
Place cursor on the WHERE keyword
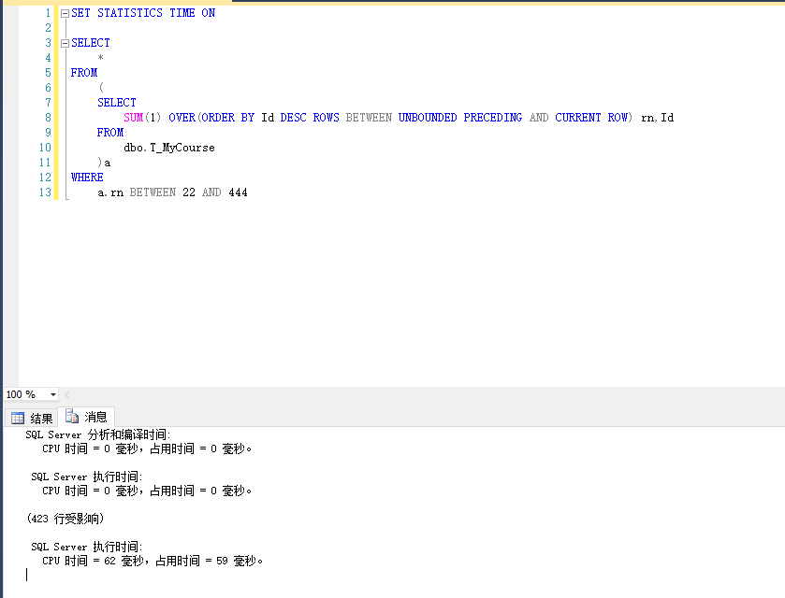tap(87, 178)
